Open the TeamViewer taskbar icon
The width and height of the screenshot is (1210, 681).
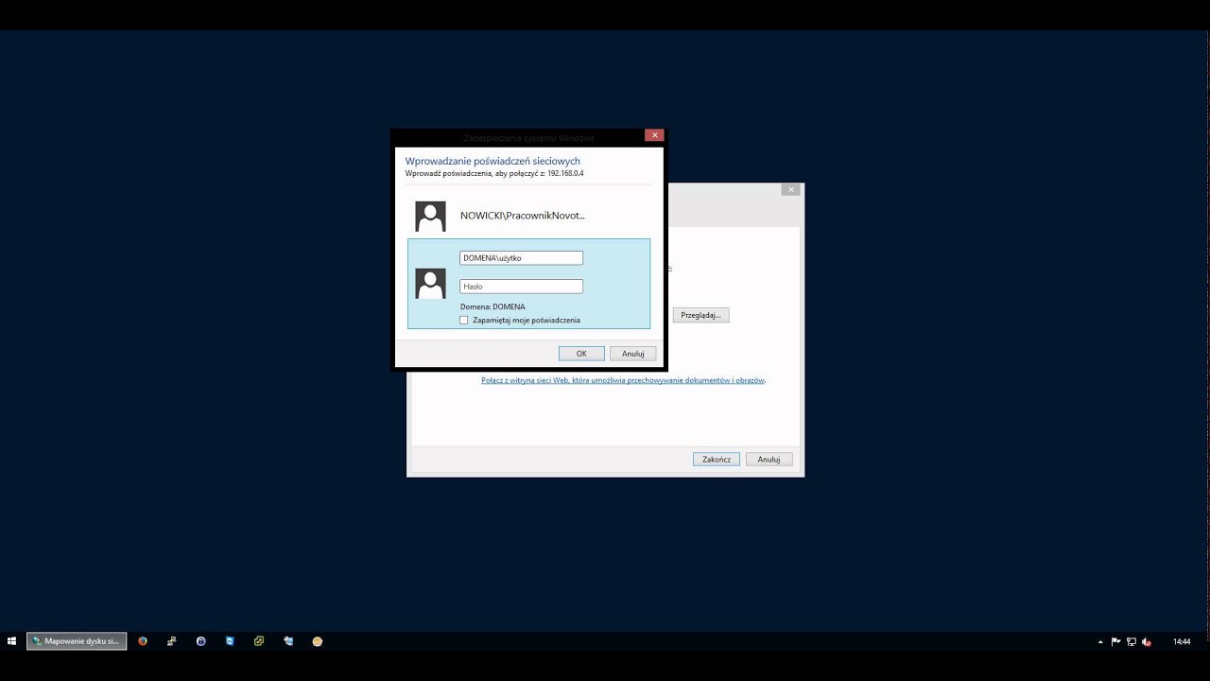tap(230, 641)
